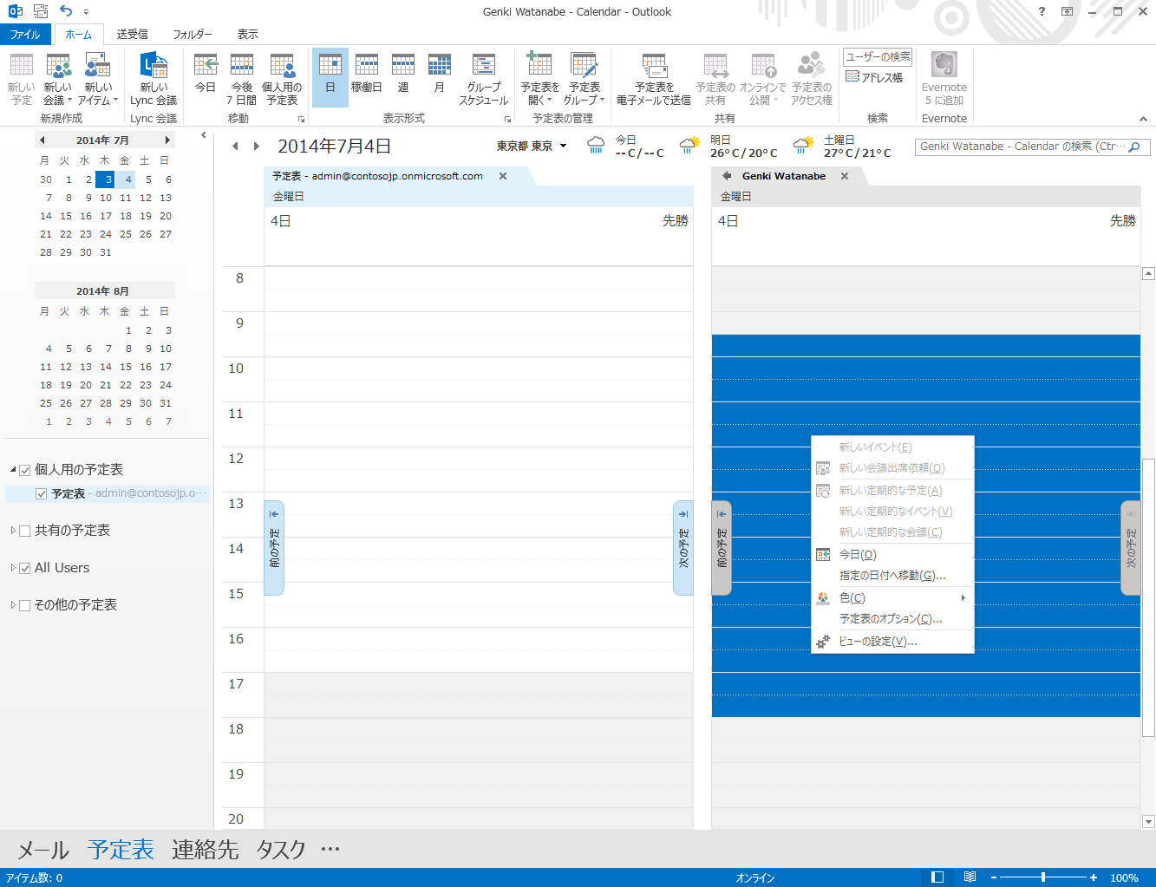
Task: Open 予定表のアクセス権 calendar permissions
Action: [812, 79]
